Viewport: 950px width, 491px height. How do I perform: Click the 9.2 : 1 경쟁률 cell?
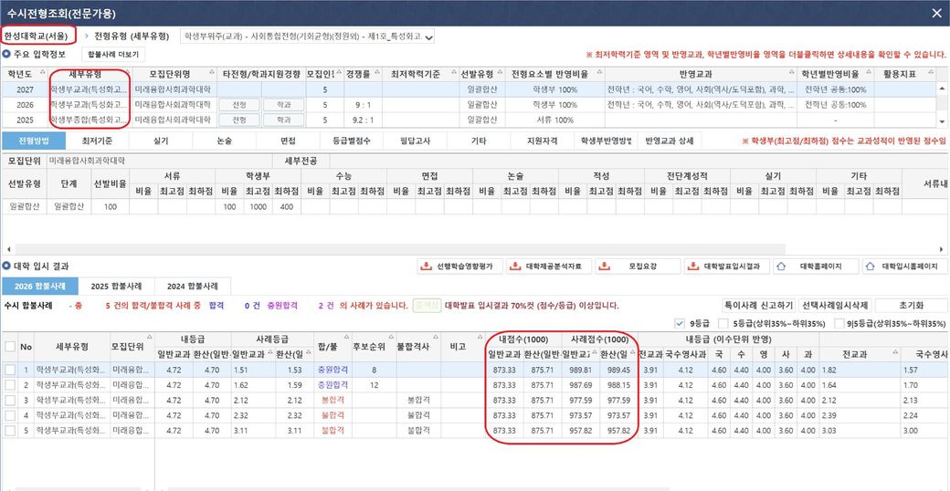[363, 120]
